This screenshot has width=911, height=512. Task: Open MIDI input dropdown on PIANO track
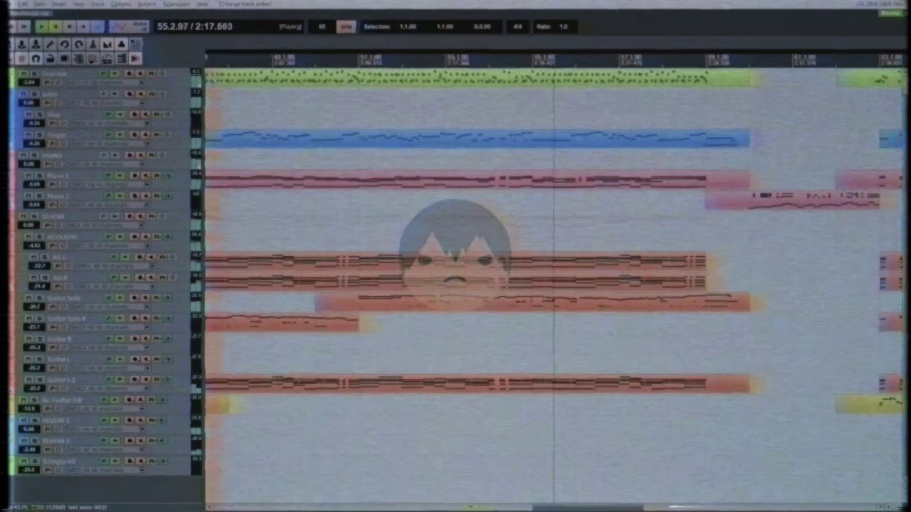click(106, 164)
